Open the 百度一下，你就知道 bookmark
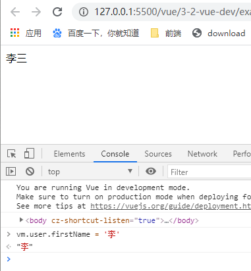The image size is (251, 271). pos(96,33)
